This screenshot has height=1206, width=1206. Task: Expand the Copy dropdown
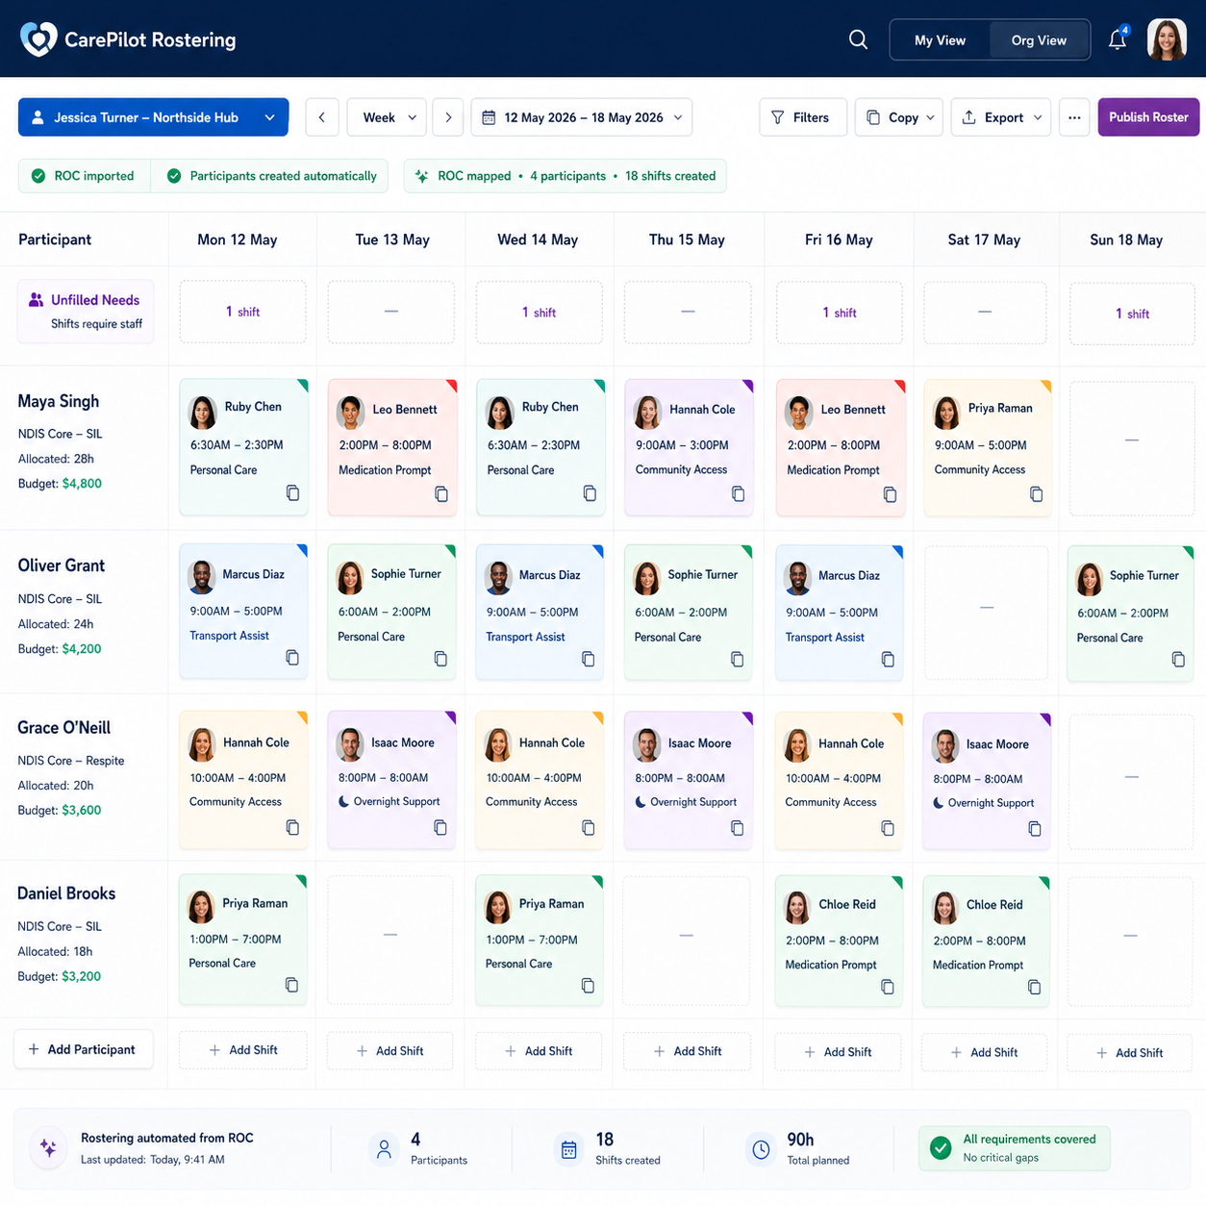click(899, 117)
